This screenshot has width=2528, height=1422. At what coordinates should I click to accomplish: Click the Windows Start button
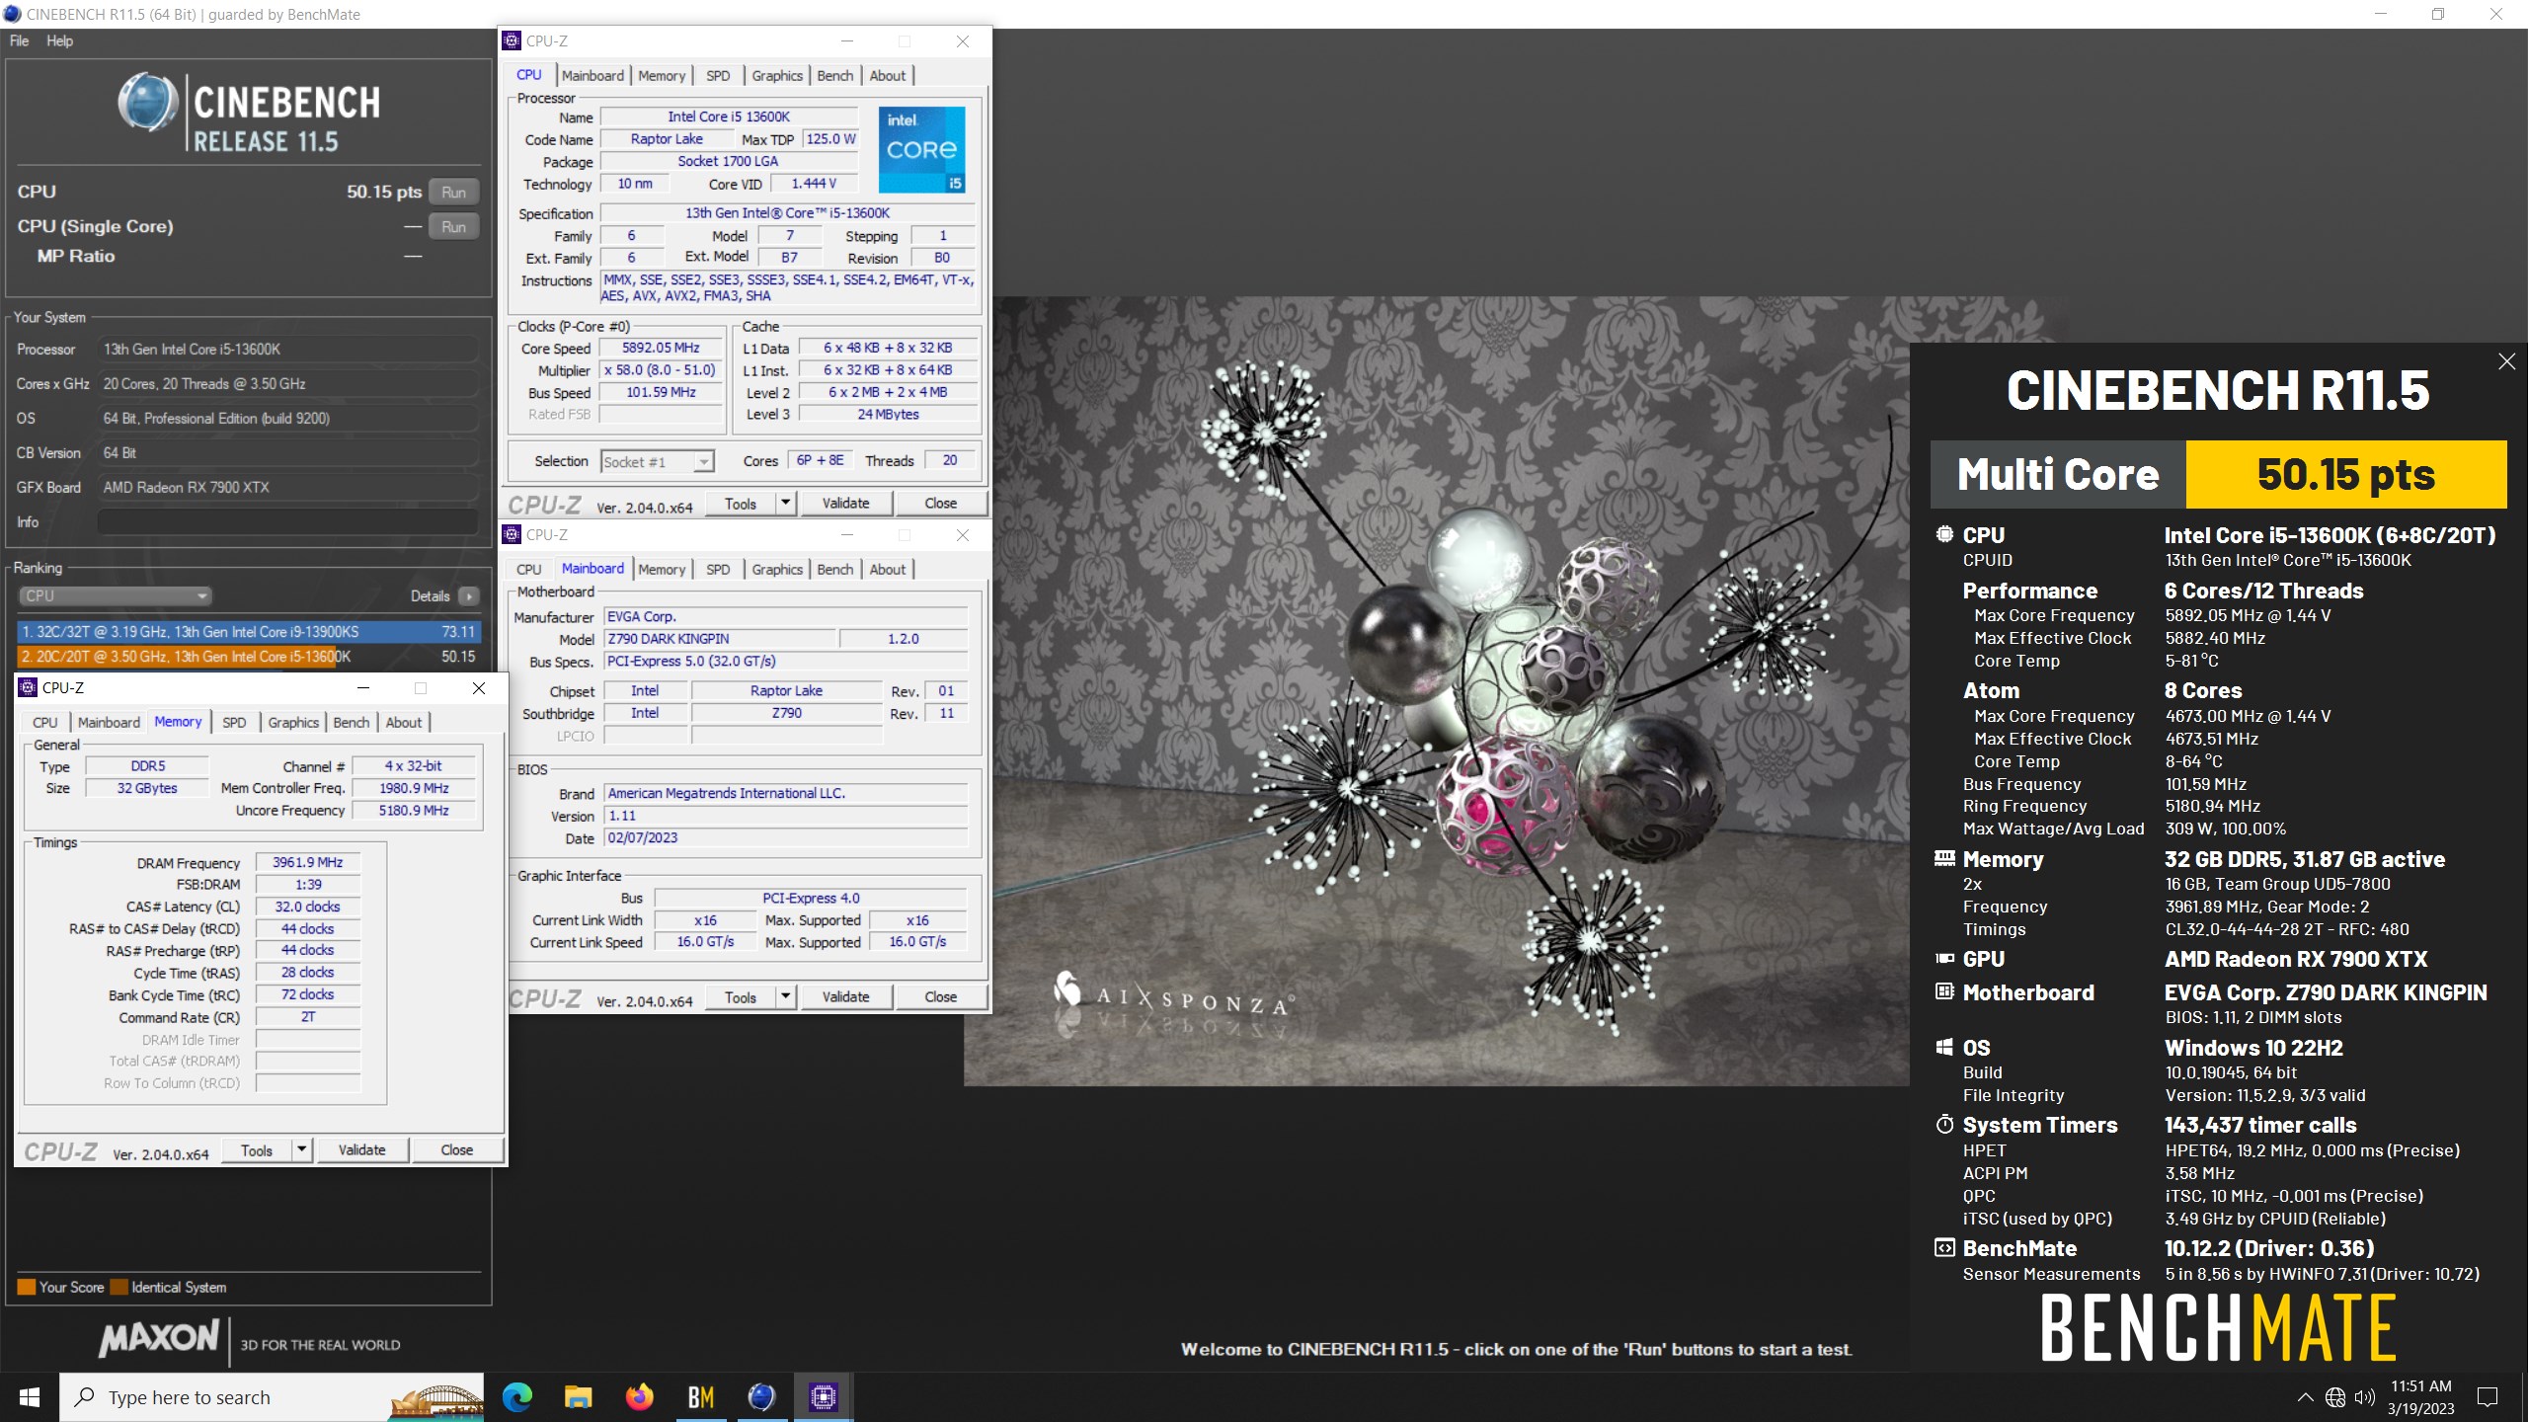tap(30, 1397)
